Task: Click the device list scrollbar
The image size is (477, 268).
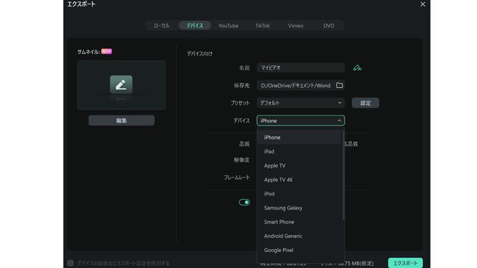Action: [x=343, y=174]
